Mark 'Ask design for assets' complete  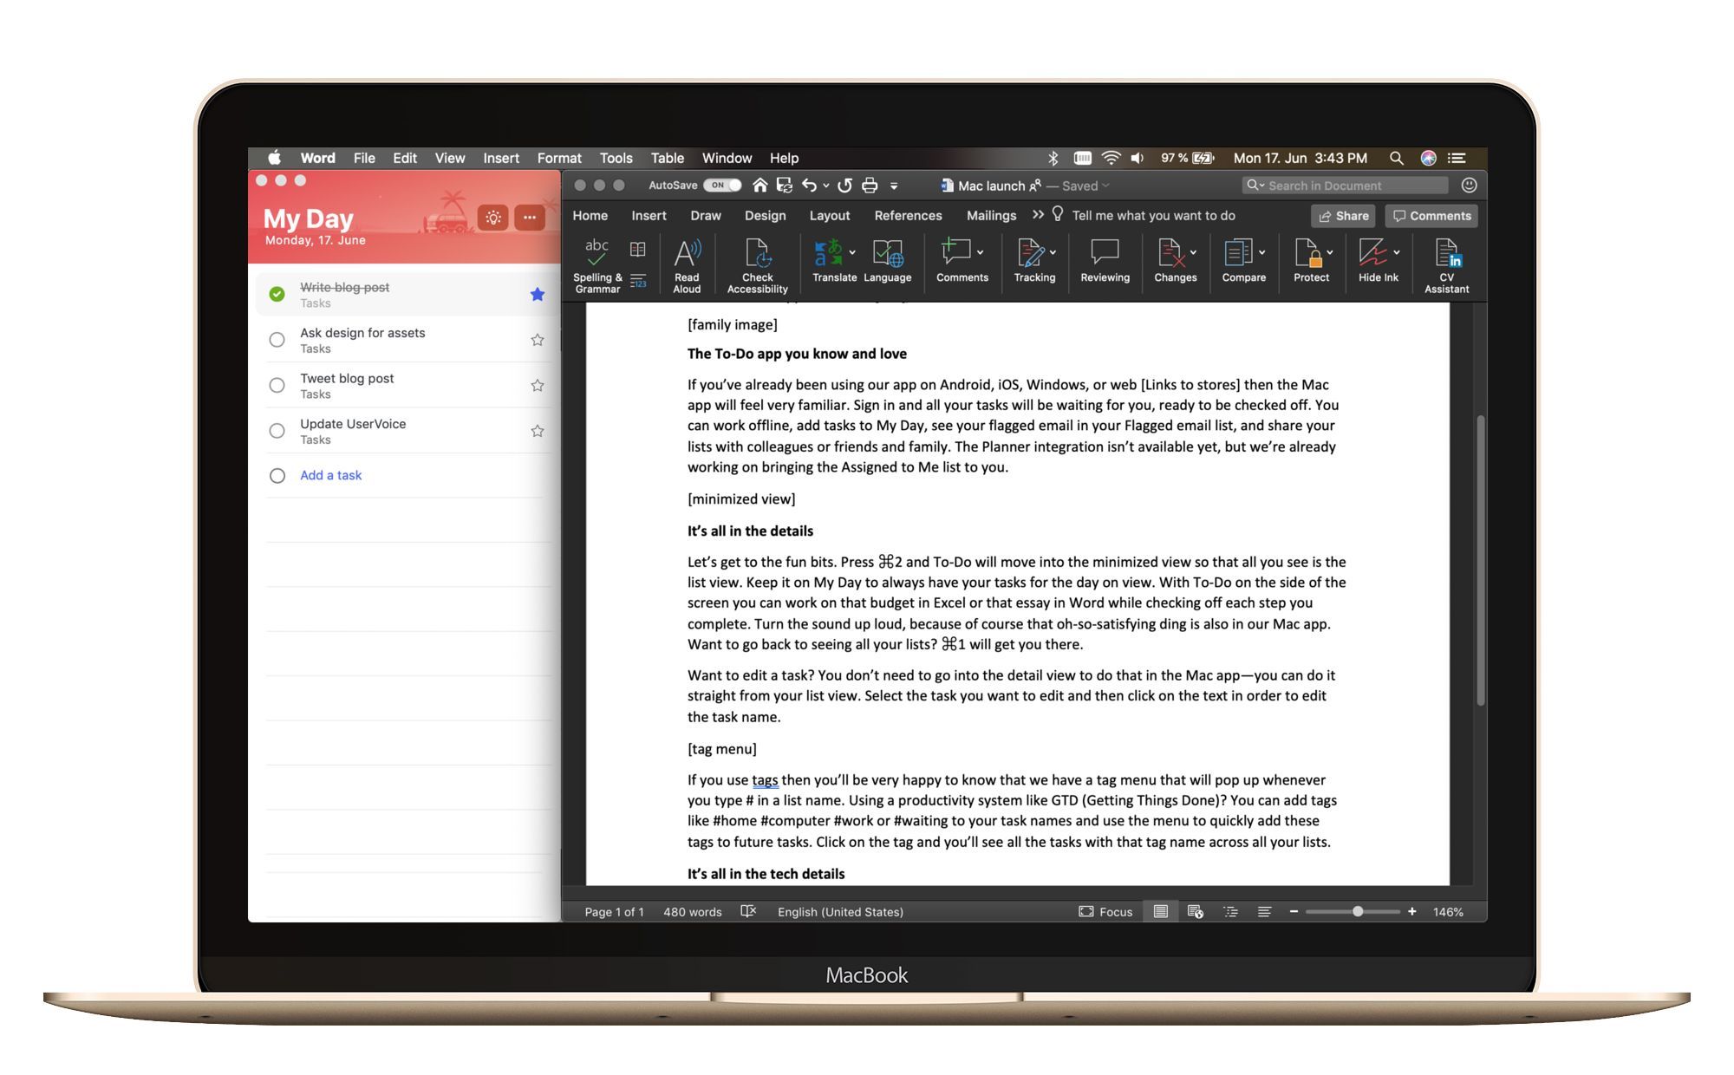pos(277,340)
